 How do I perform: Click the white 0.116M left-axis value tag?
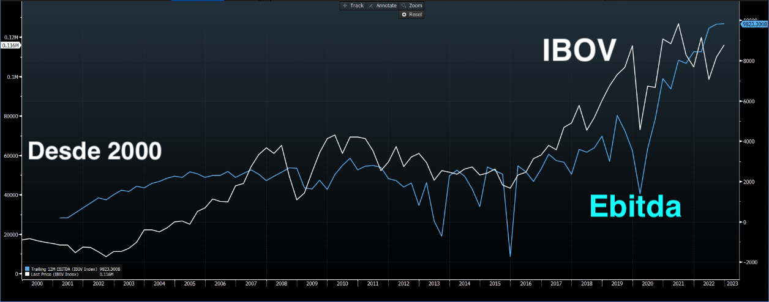coord(10,45)
